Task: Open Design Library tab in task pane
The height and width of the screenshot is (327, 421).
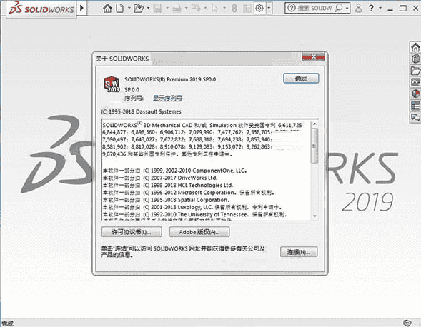Action: click(x=415, y=59)
